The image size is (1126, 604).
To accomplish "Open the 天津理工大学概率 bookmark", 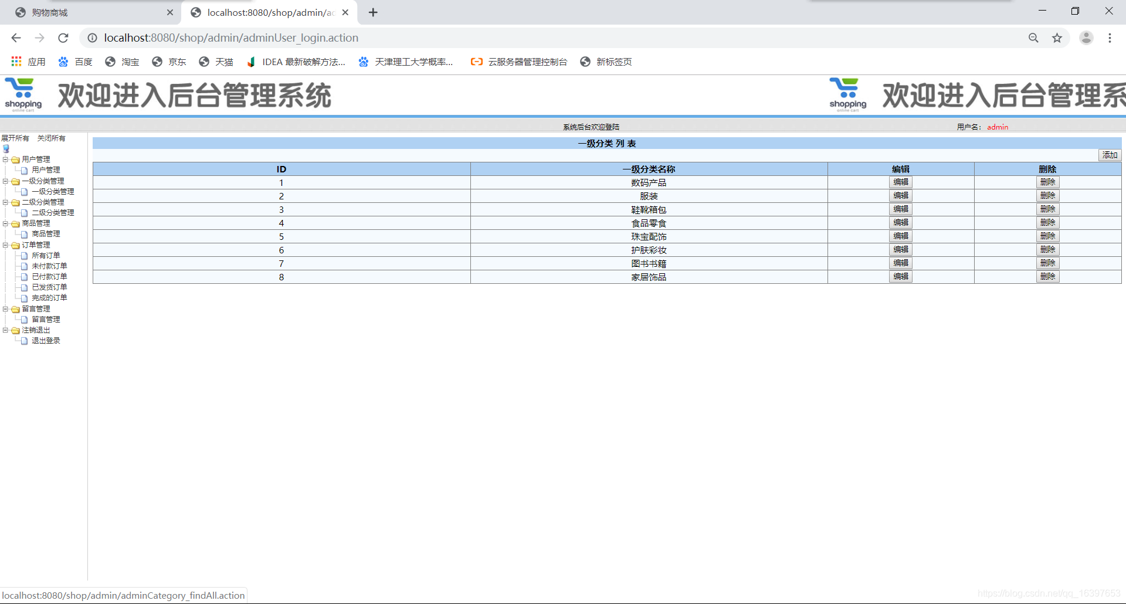I will pyautogui.click(x=406, y=62).
